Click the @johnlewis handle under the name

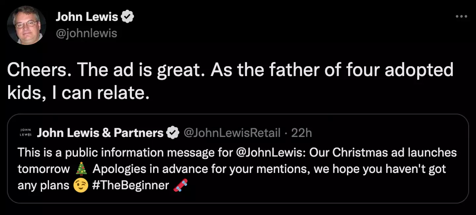[87, 33]
